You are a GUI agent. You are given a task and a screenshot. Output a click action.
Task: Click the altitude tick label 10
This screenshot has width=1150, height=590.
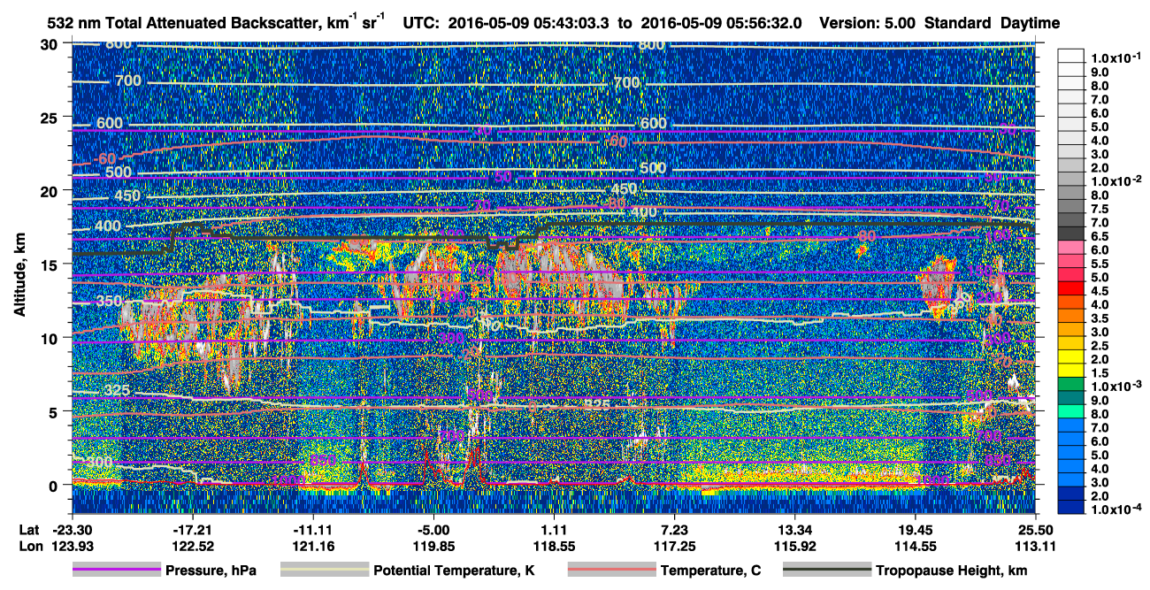coord(50,337)
